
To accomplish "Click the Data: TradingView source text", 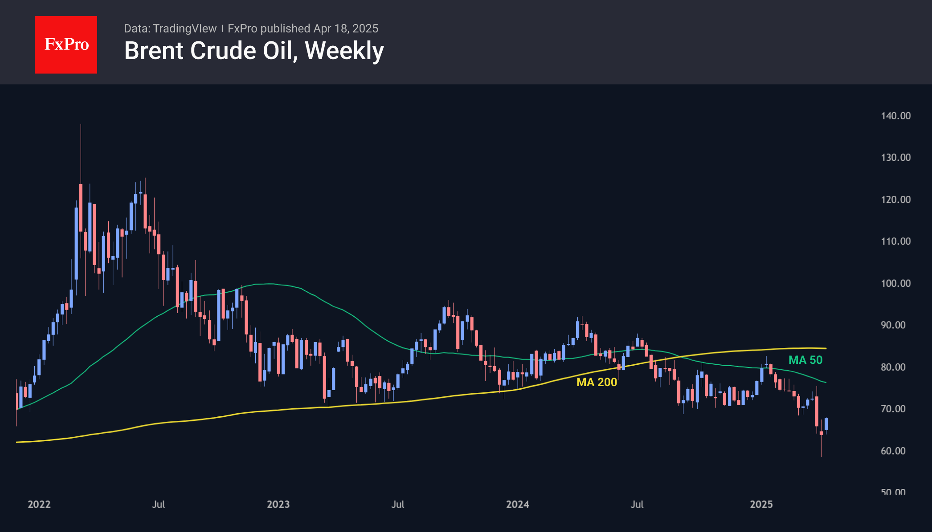I will click(170, 28).
